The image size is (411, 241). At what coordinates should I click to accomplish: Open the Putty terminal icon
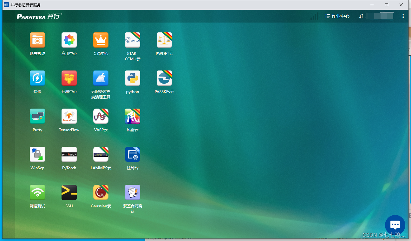coord(37,116)
